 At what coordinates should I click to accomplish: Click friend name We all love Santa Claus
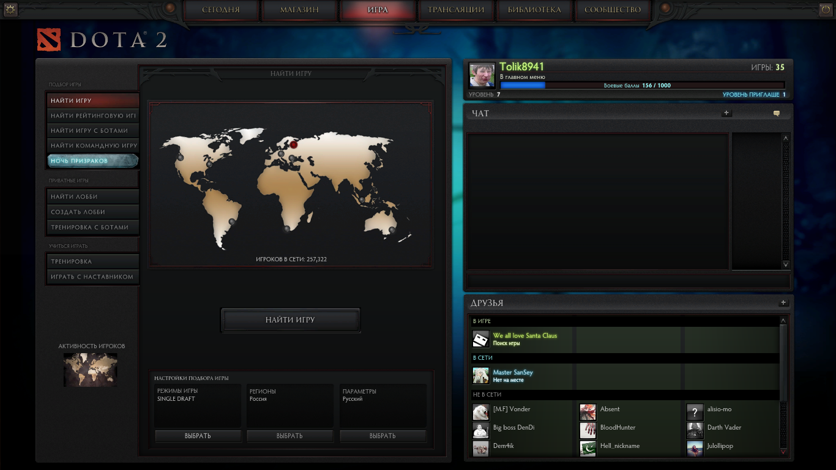click(525, 335)
